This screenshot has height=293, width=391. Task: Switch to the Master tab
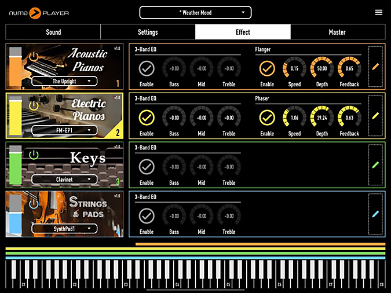point(338,32)
